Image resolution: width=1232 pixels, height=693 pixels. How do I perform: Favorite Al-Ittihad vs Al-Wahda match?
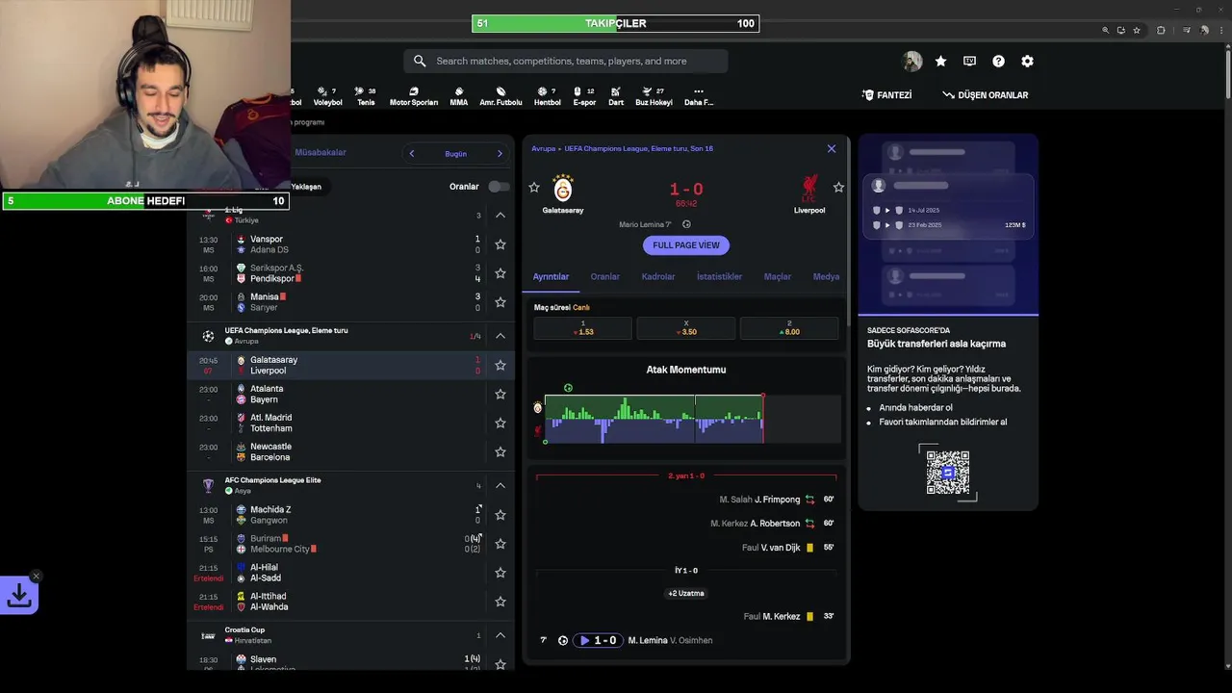click(x=500, y=602)
